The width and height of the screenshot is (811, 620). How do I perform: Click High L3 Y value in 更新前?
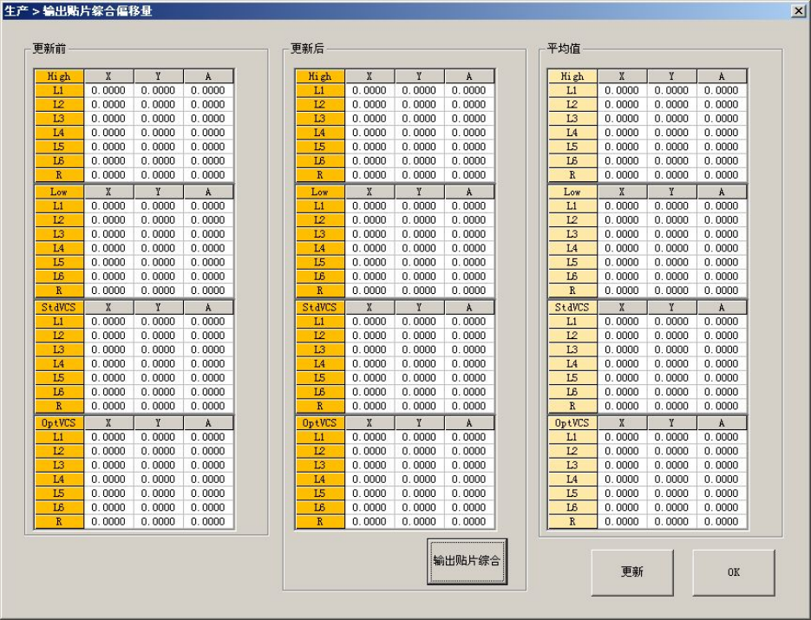point(158,119)
